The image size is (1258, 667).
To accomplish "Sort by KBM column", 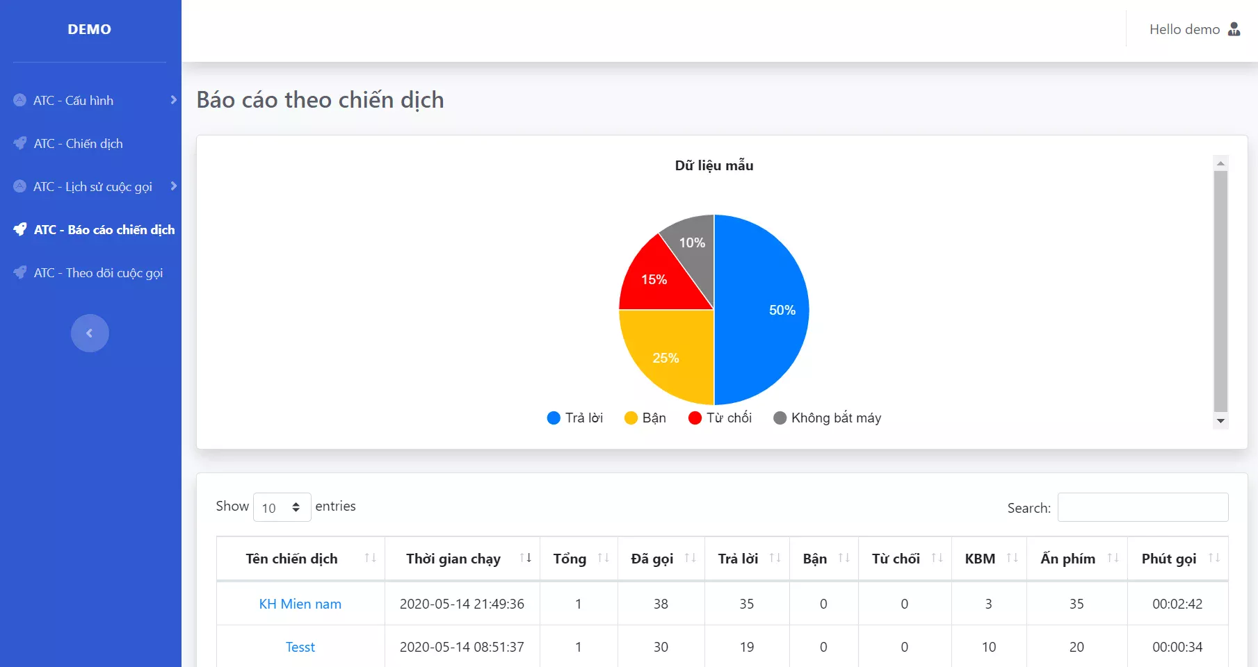I will pos(989,559).
